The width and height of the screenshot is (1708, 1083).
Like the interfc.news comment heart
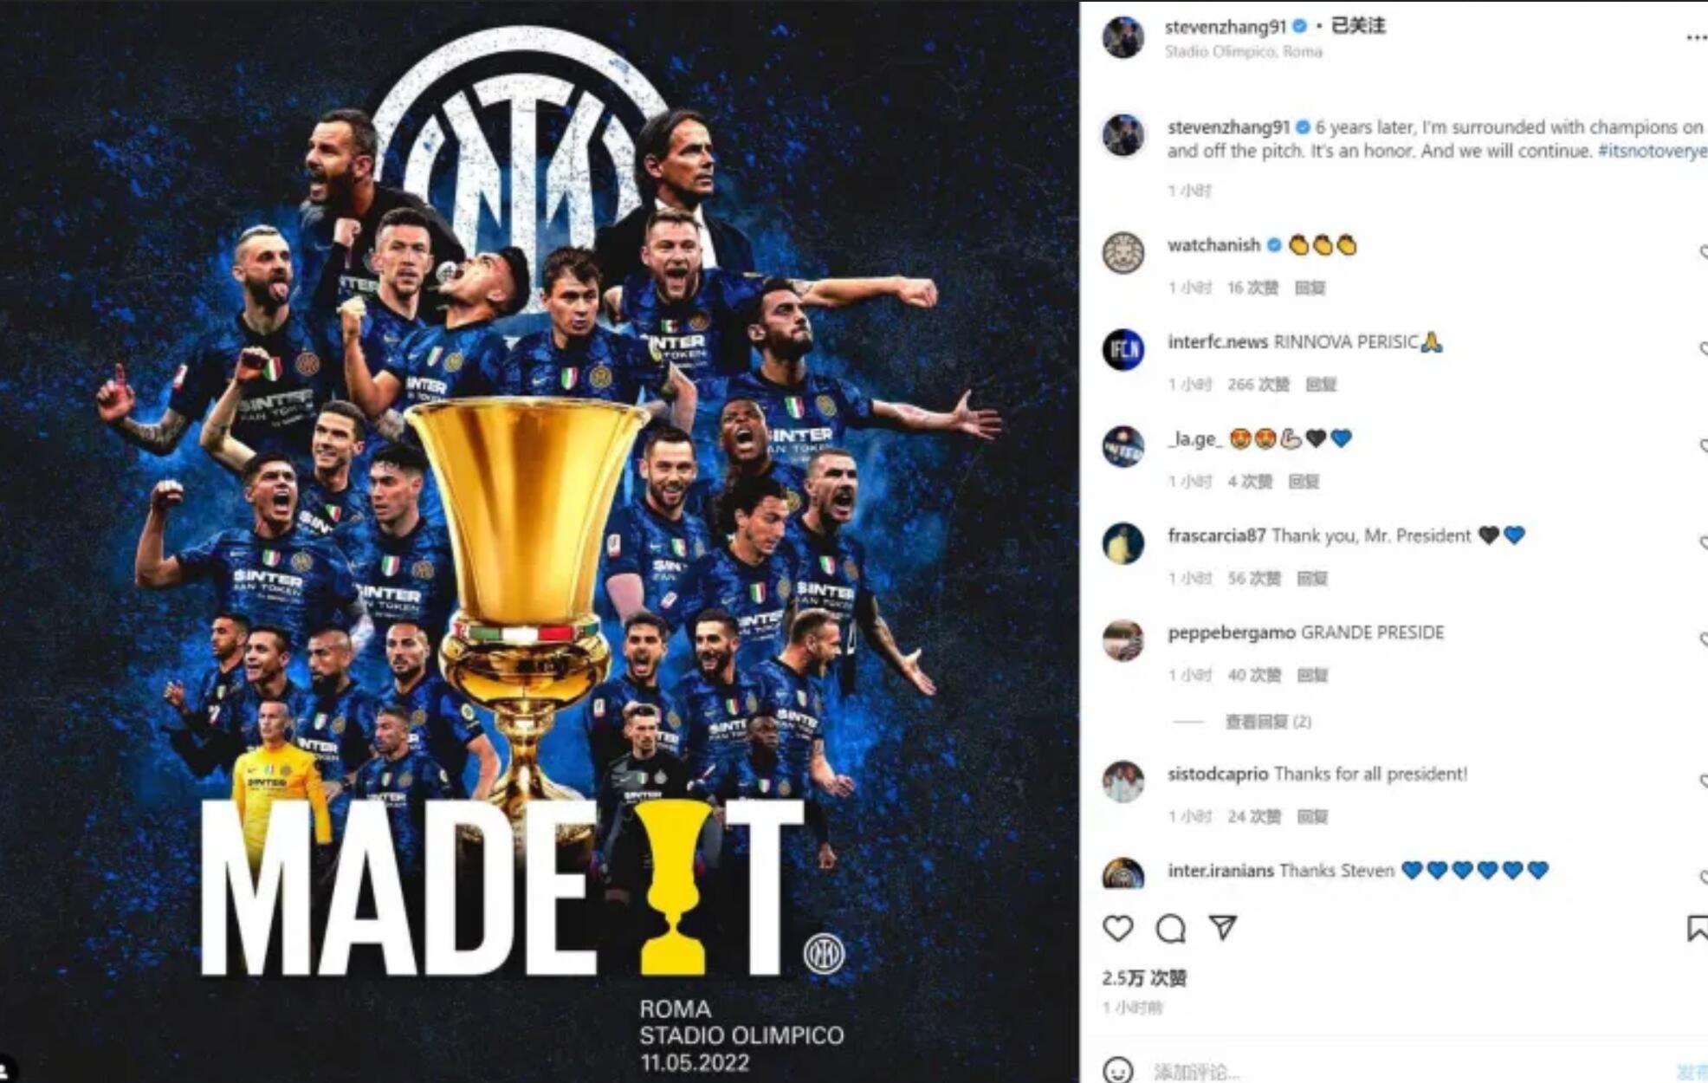(1703, 348)
